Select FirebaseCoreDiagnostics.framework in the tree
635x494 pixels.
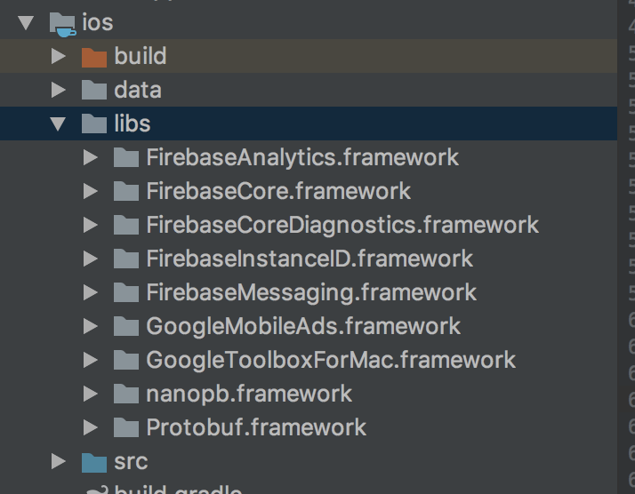[x=342, y=225]
